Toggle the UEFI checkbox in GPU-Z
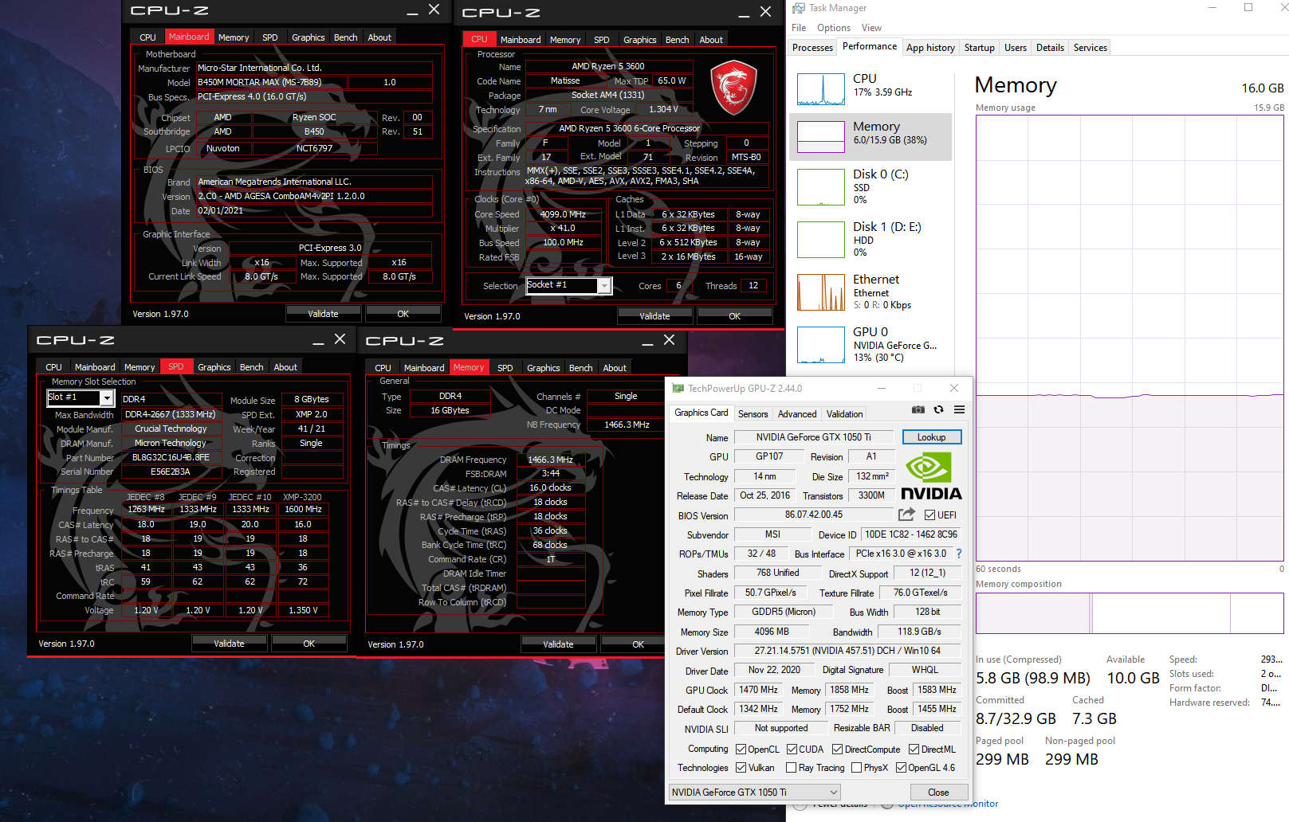 coord(929,515)
